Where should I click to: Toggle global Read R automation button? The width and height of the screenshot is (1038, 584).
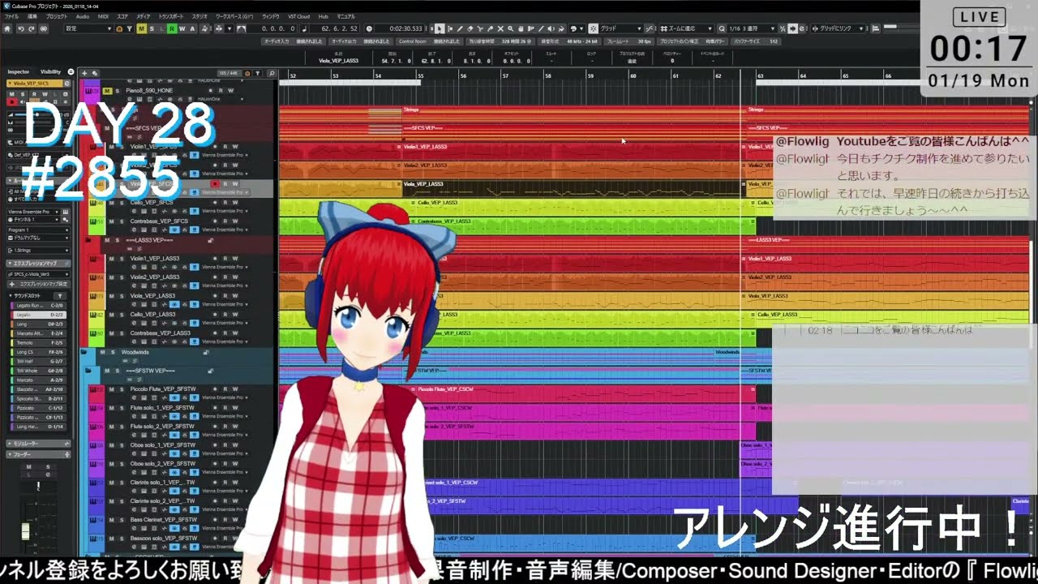pyautogui.click(x=172, y=28)
